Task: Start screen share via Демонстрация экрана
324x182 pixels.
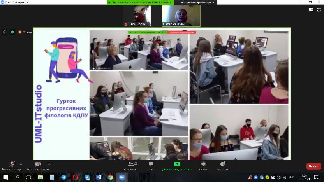Action: [177, 166]
